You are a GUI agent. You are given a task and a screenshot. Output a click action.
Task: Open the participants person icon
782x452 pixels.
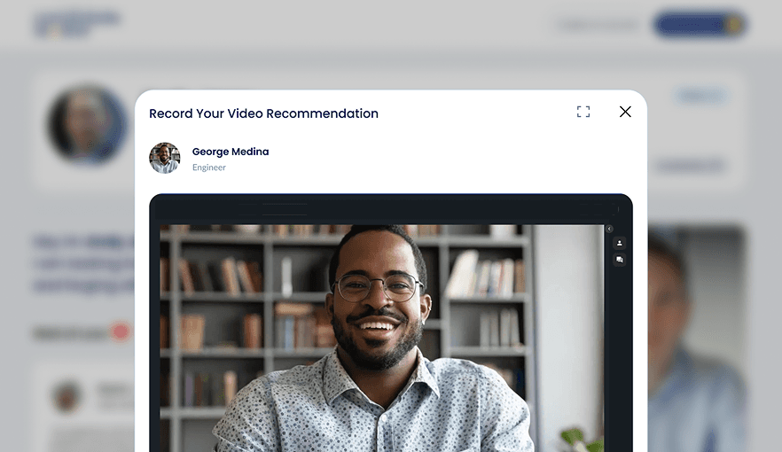click(x=620, y=243)
